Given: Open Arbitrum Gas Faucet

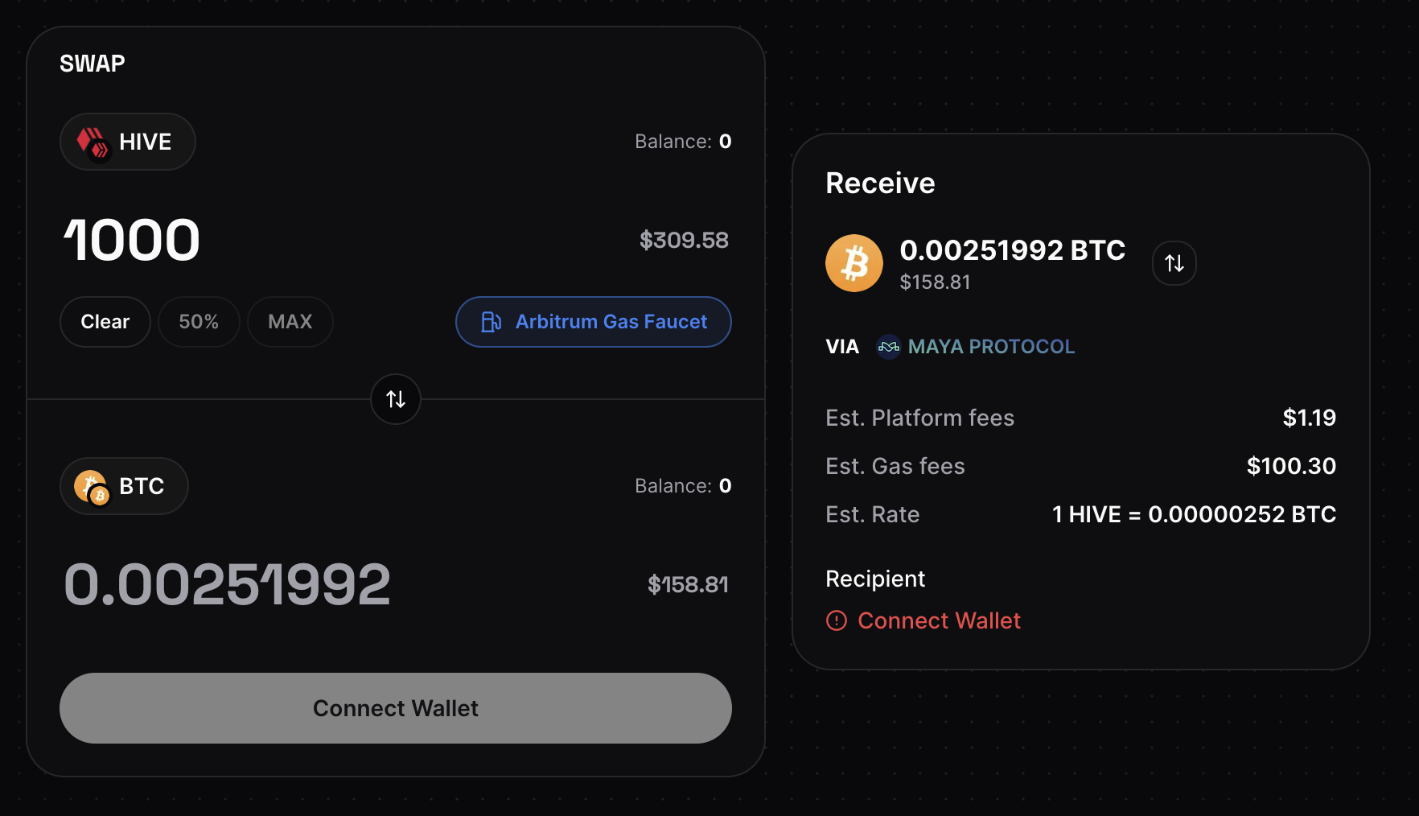Looking at the screenshot, I should (x=594, y=322).
